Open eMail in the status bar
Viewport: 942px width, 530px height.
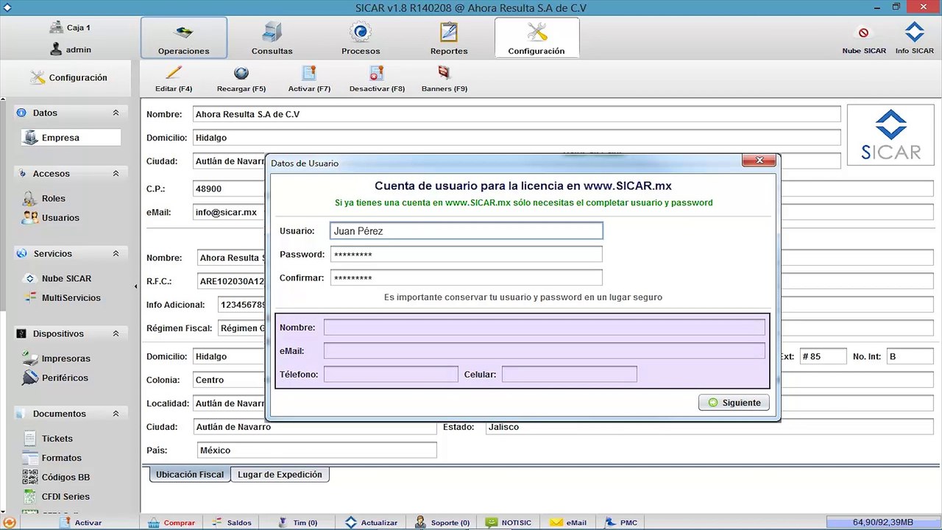pyautogui.click(x=567, y=523)
